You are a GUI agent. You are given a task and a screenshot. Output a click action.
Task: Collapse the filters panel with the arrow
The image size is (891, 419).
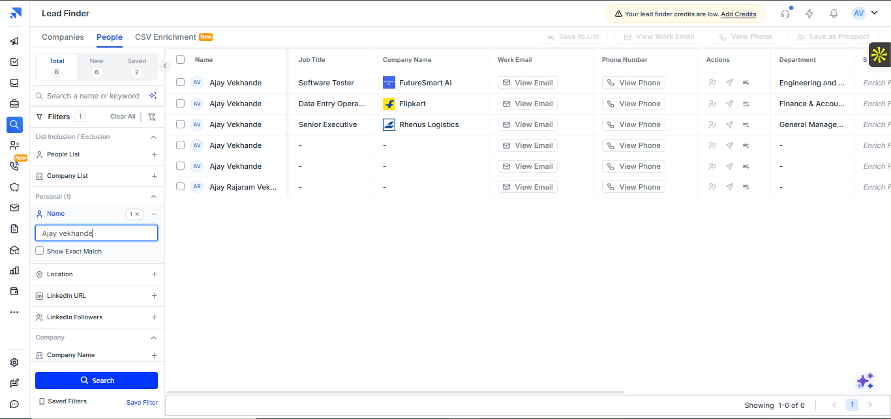(x=165, y=65)
